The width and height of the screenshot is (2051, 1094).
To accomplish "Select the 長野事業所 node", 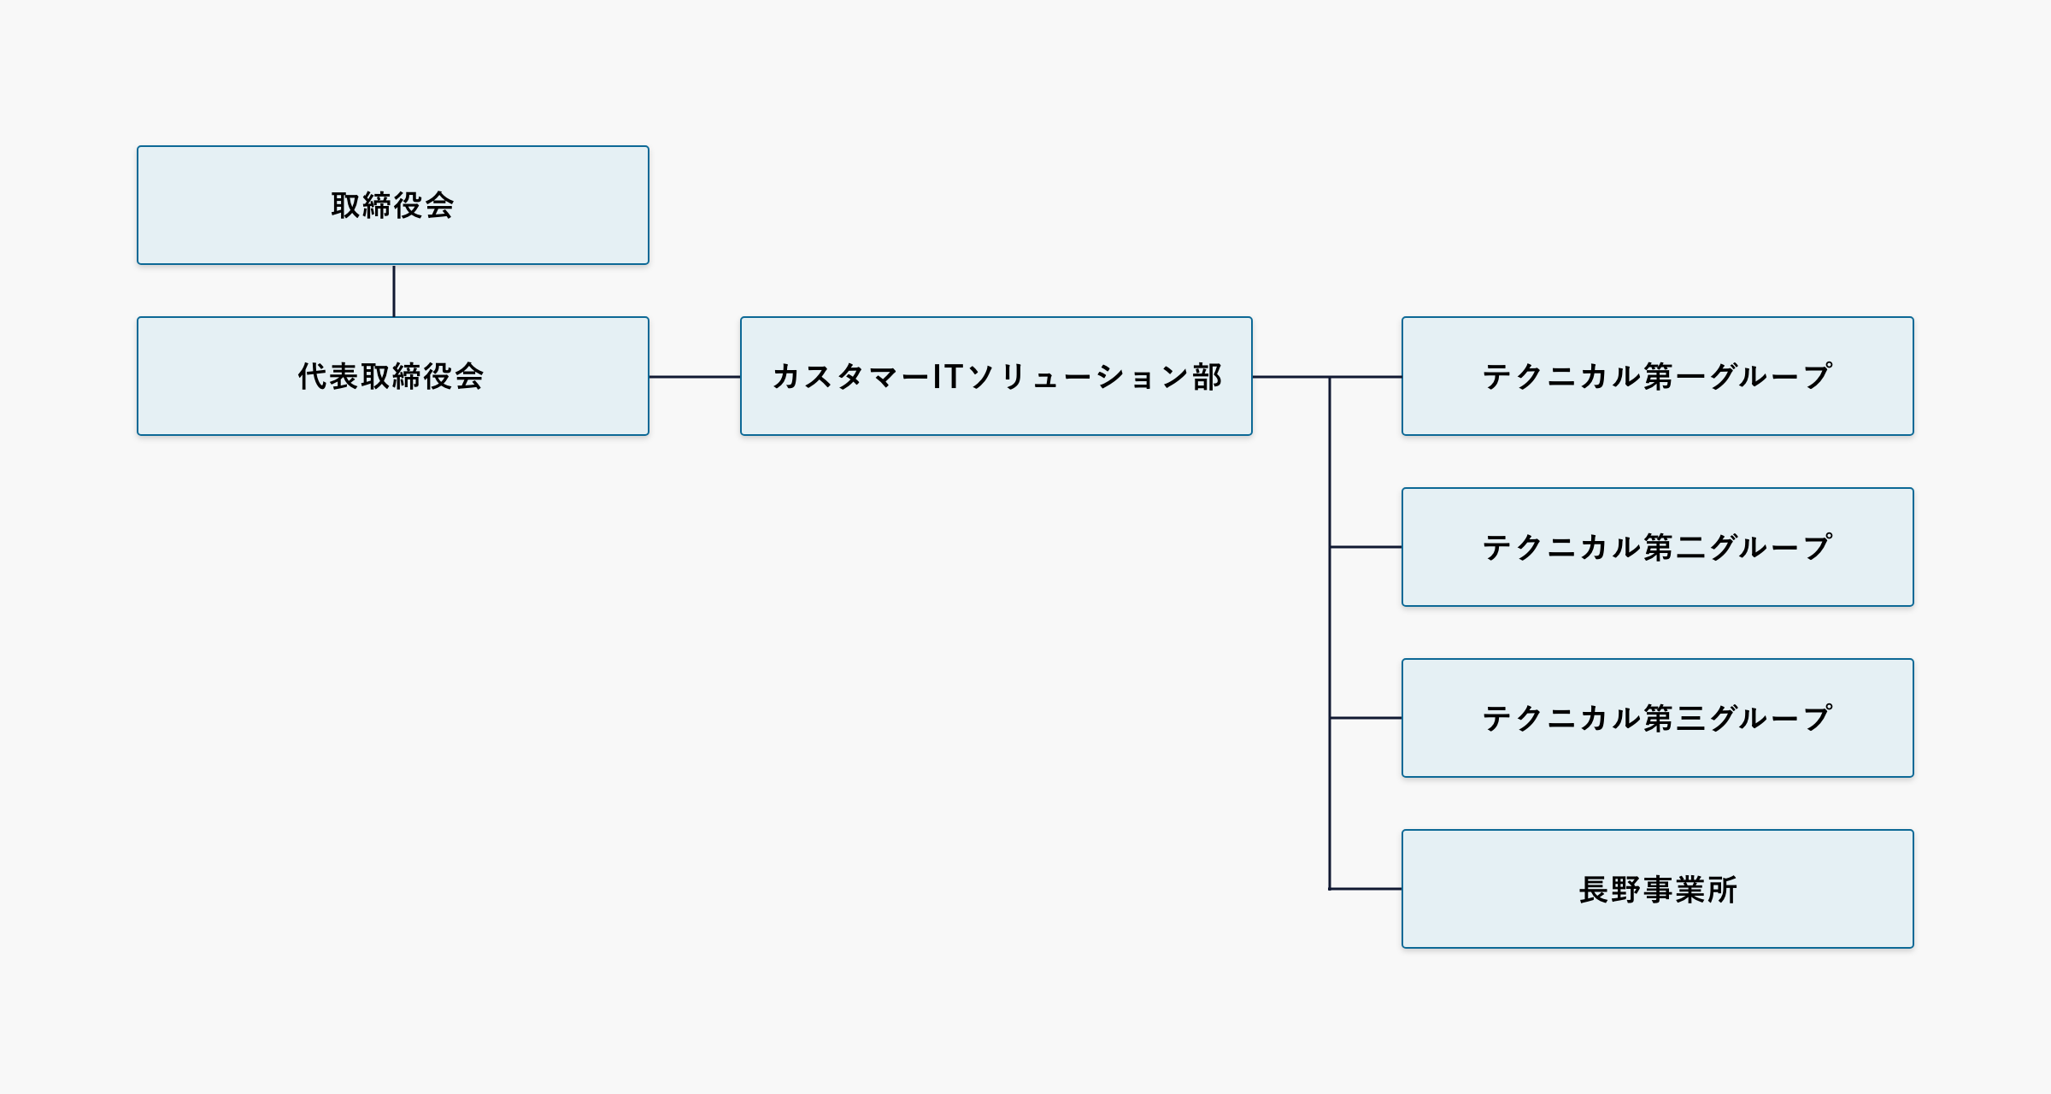I will 1657,889.
